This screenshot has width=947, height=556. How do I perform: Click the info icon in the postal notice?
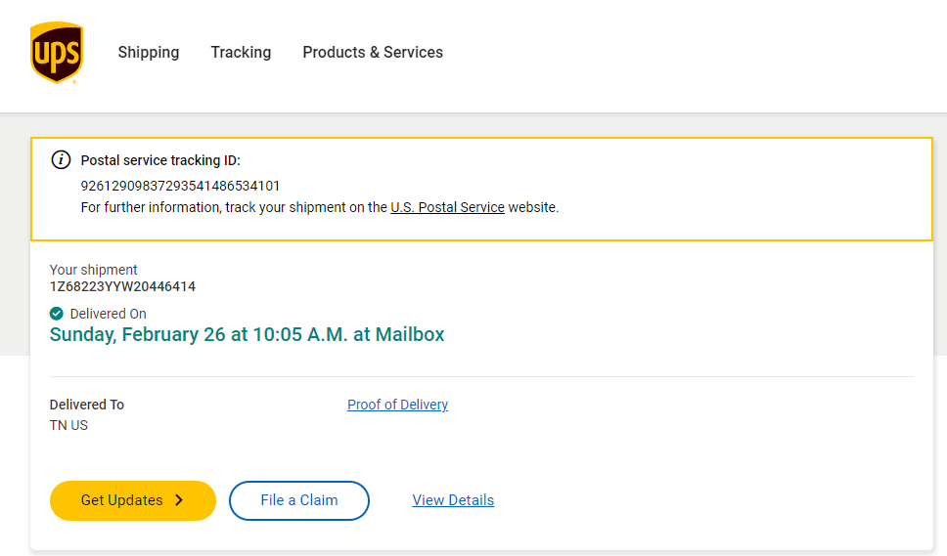click(x=61, y=160)
